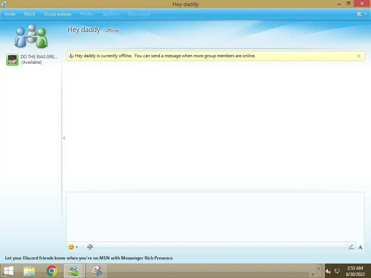Expand the emoticon dropdown arrow
Screen dimensions: 371x278
[x=77, y=247]
